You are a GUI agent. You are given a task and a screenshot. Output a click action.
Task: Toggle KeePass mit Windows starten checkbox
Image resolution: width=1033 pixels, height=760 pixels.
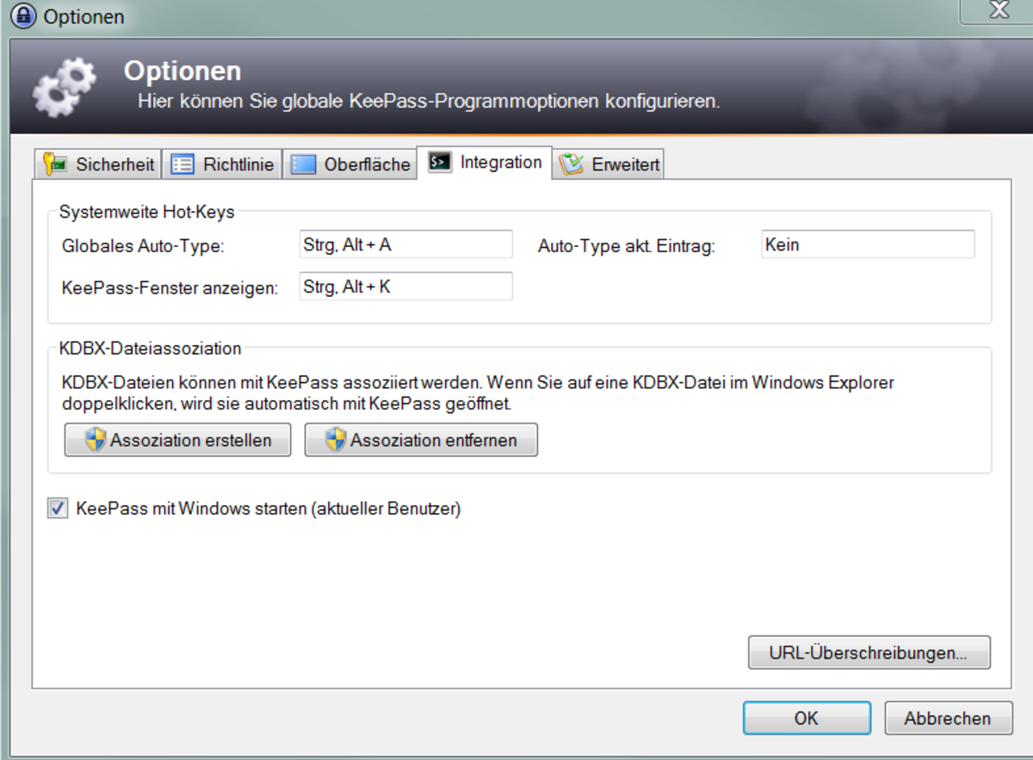tap(58, 510)
